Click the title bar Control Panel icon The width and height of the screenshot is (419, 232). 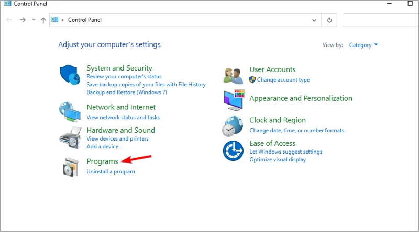pyautogui.click(x=7, y=4)
